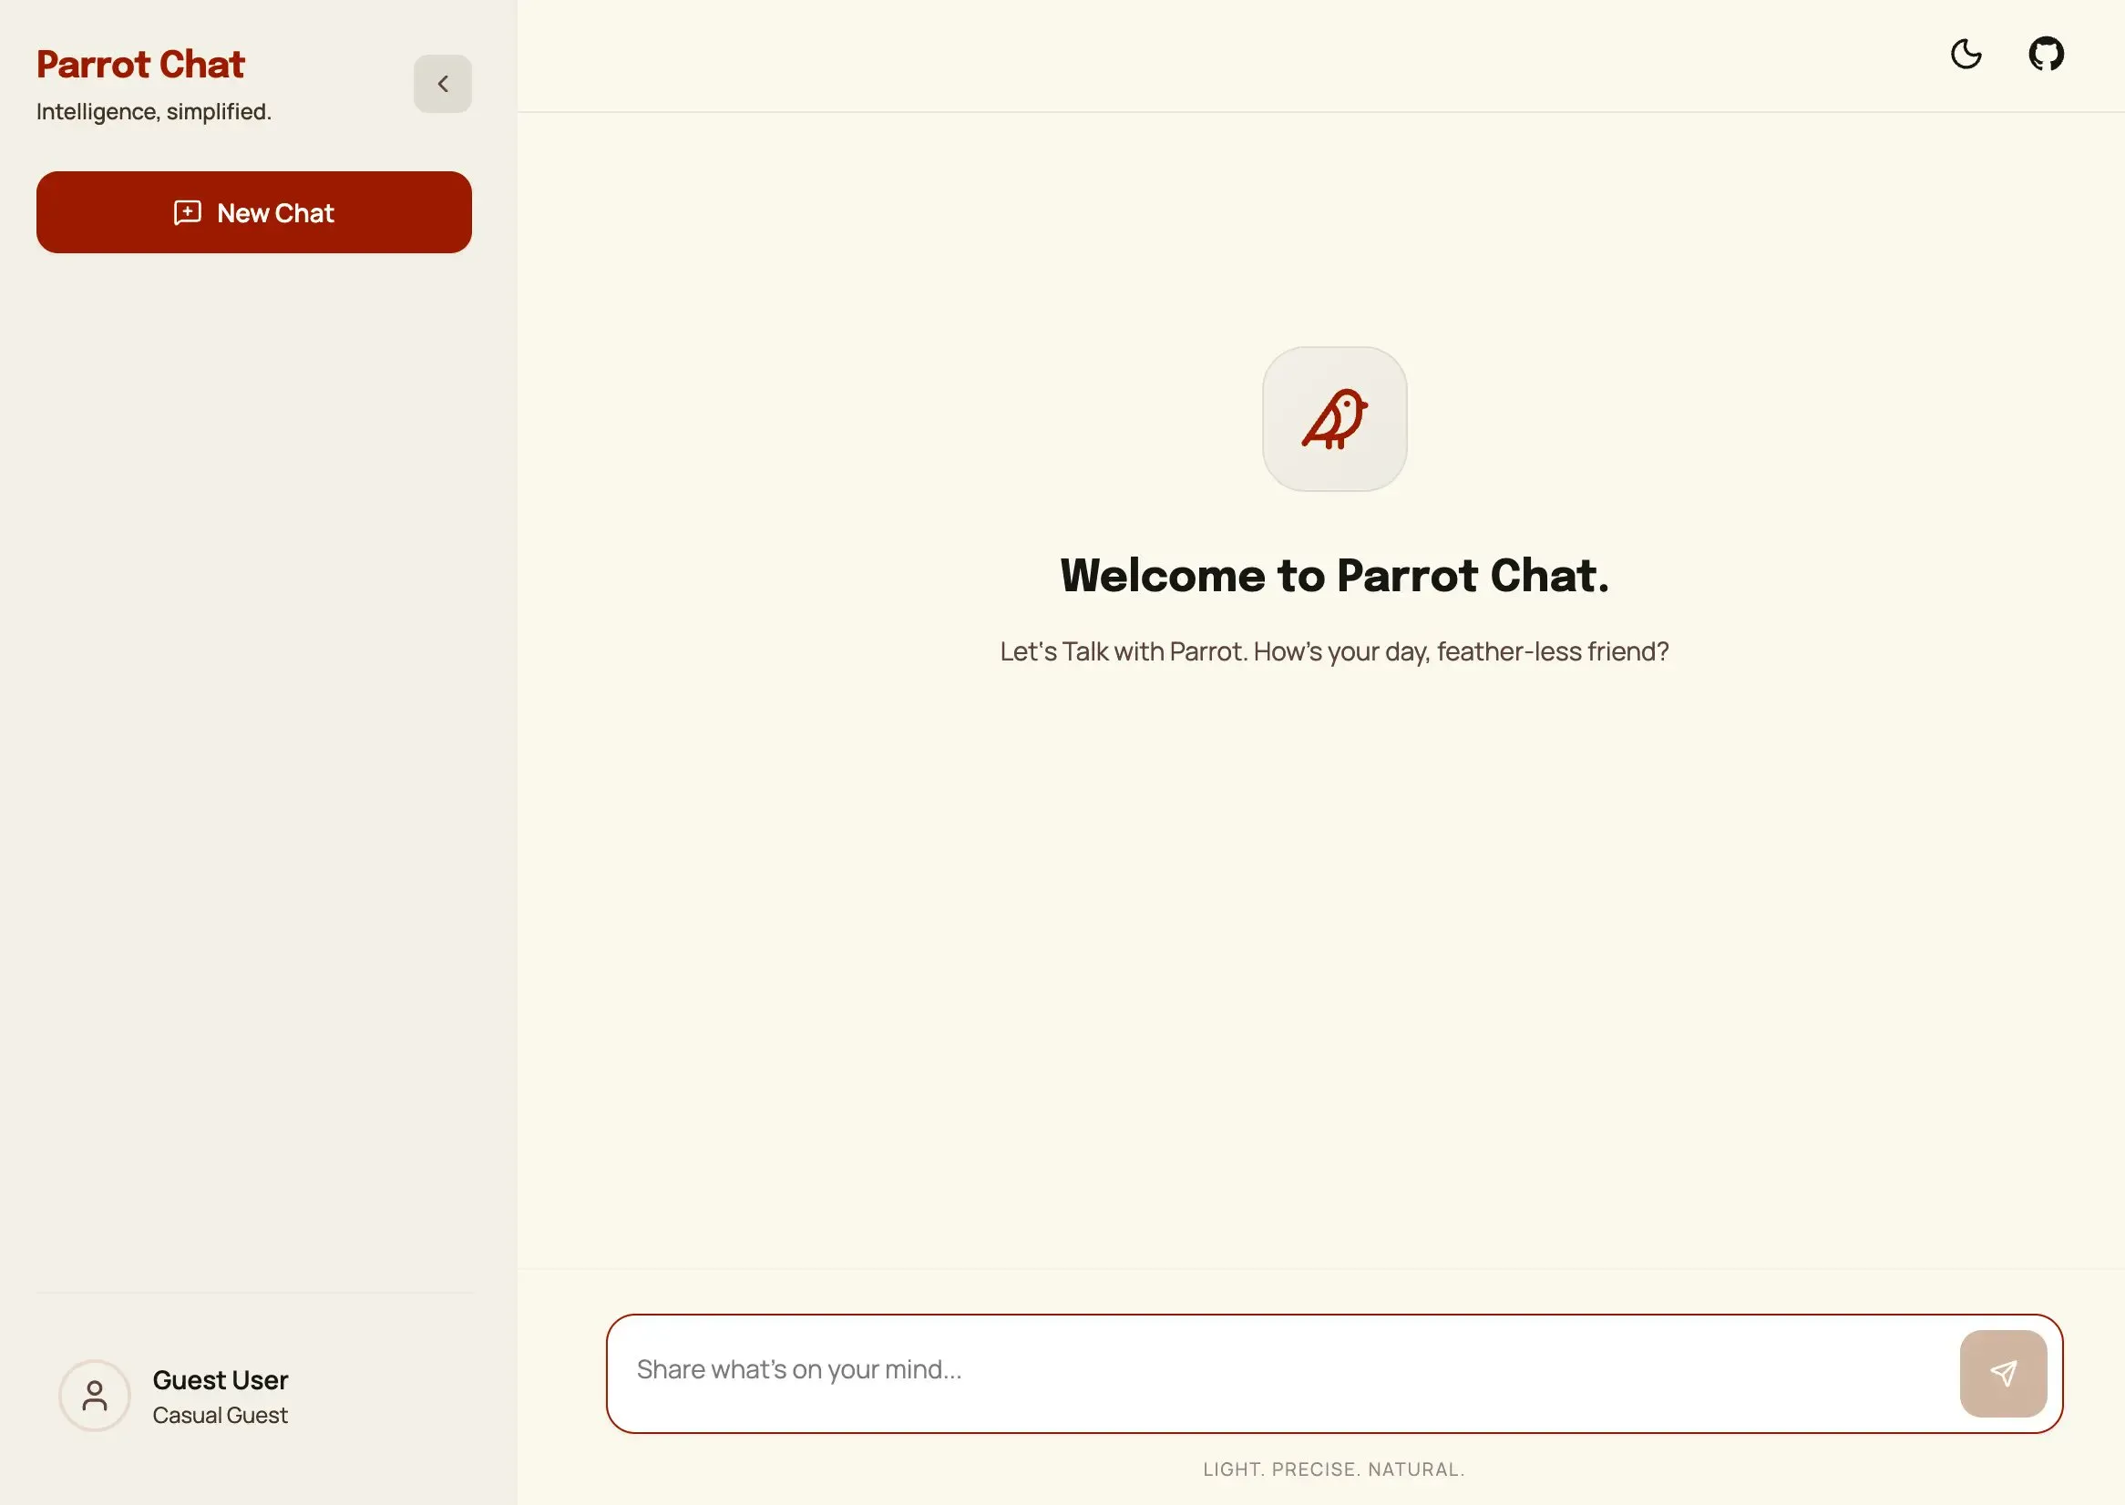Click the message-plus icon in New Chat
The height and width of the screenshot is (1505, 2125).
tap(187, 212)
